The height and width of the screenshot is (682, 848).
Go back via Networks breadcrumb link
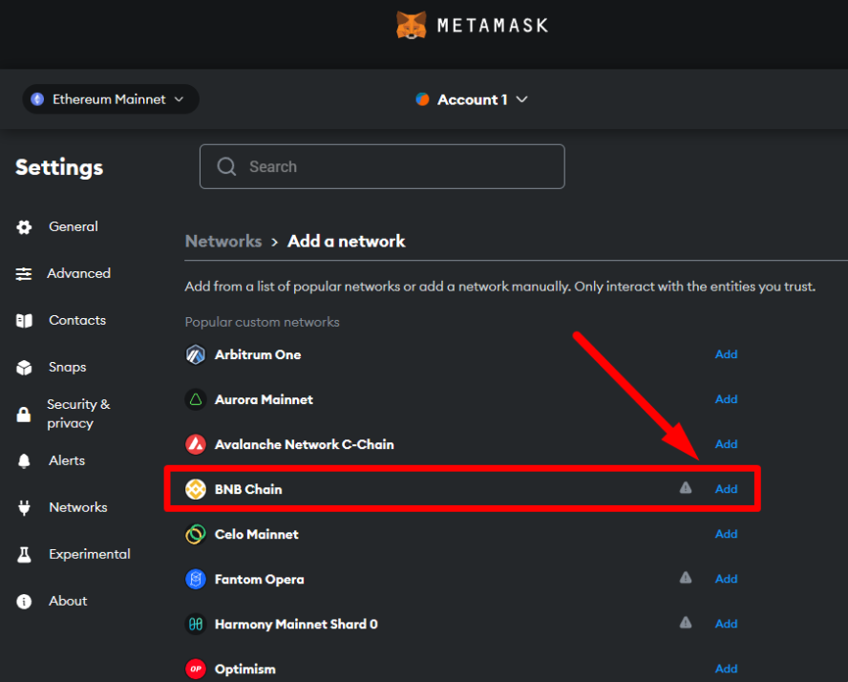223,242
